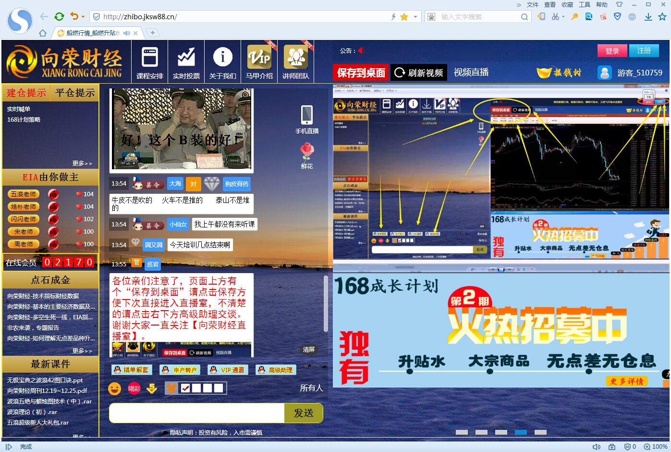This screenshot has width=671, height=452.
Task: Switch to the 平仓提示 tab
Action: point(75,93)
